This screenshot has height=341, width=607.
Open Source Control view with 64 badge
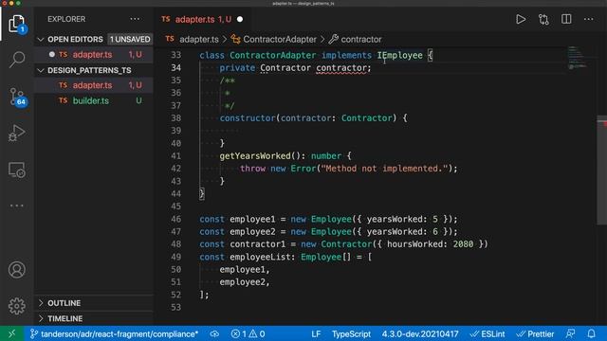[x=17, y=97]
